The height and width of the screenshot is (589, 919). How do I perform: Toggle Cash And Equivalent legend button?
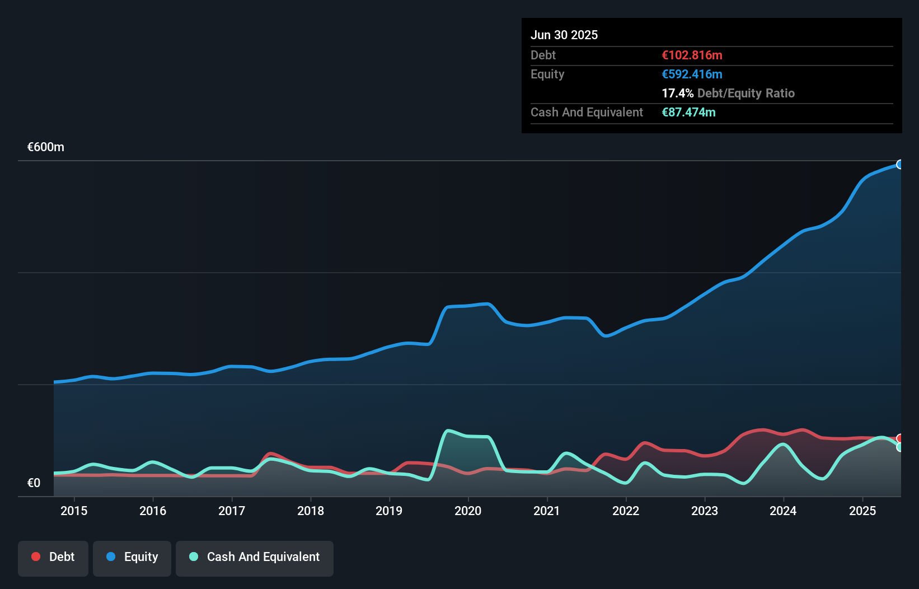(255, 558)
